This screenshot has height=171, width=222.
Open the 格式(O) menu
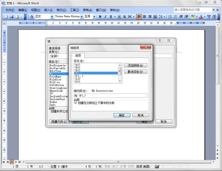[x=61, y=10]
